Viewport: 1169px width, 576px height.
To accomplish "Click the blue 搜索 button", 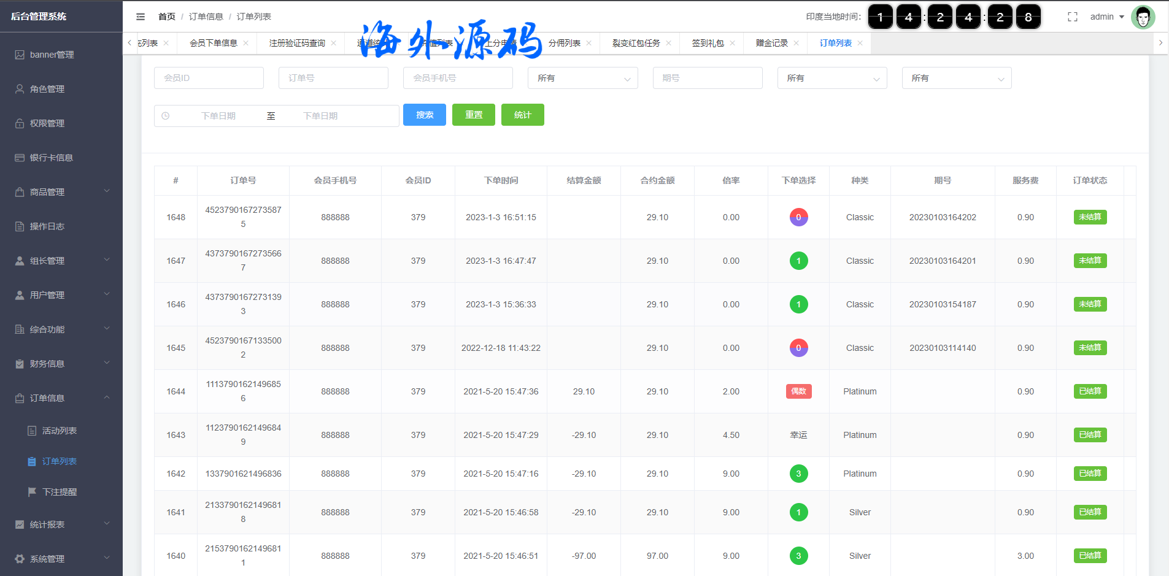I will (x=424, y=115).
